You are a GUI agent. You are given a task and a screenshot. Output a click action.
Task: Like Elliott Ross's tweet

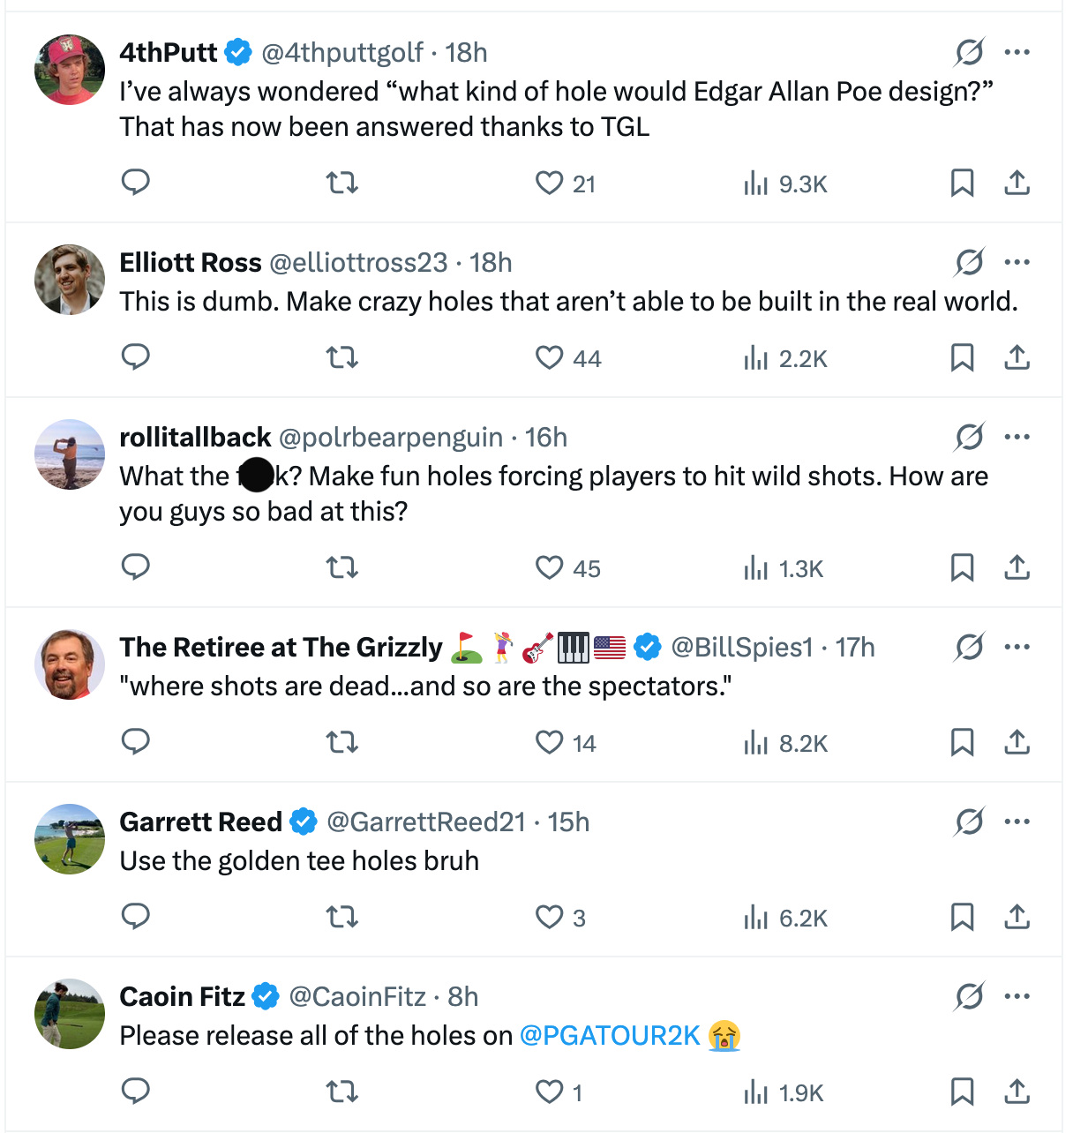point(550,357)
